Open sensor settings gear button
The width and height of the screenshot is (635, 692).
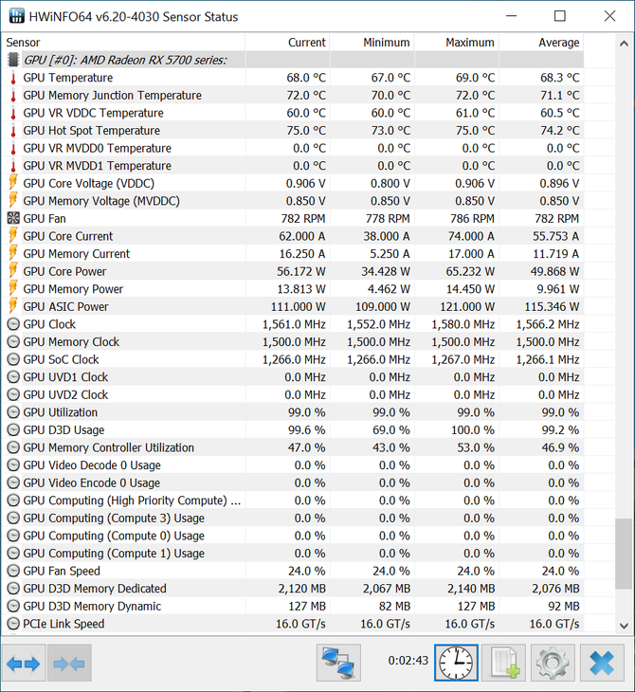click(553, 663)
